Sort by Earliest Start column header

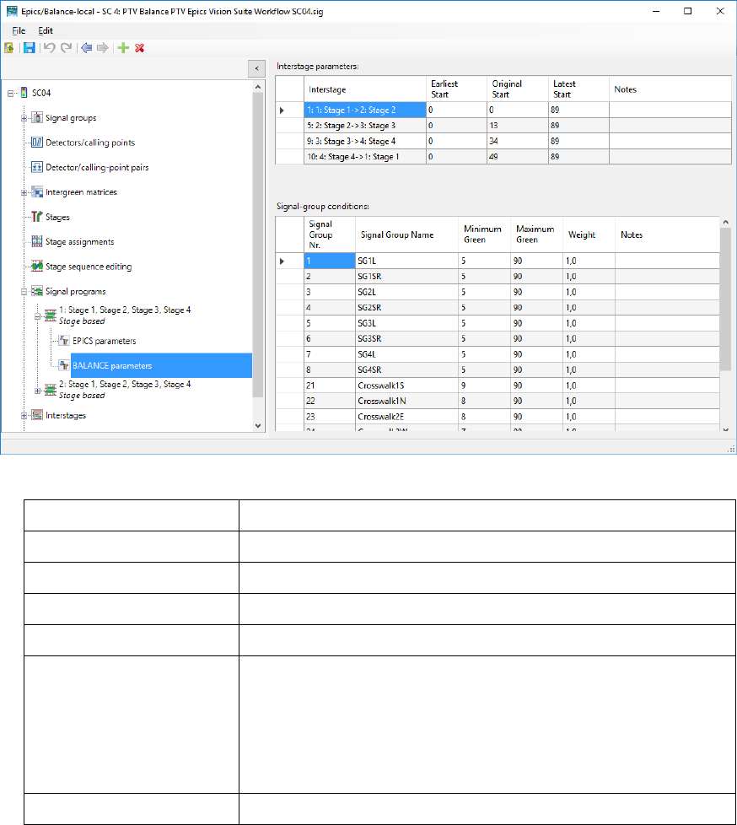456,89
